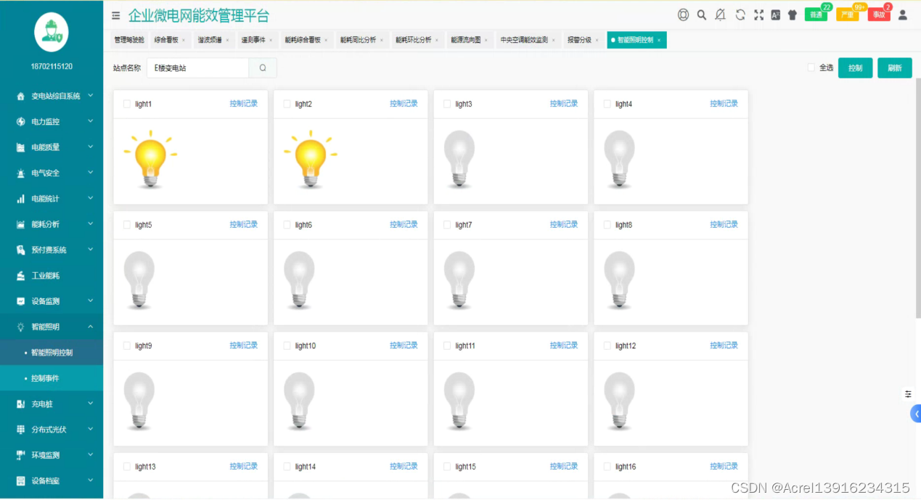
Task: Click the search magnifier icon in header
Action: (x=702, y=15)
